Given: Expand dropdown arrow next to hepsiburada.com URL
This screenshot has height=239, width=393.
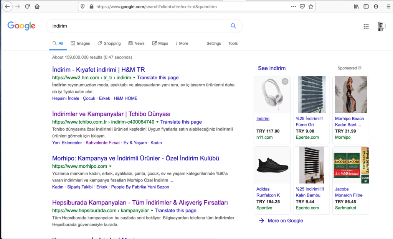Looking at the screenshot, I should 152,211.
